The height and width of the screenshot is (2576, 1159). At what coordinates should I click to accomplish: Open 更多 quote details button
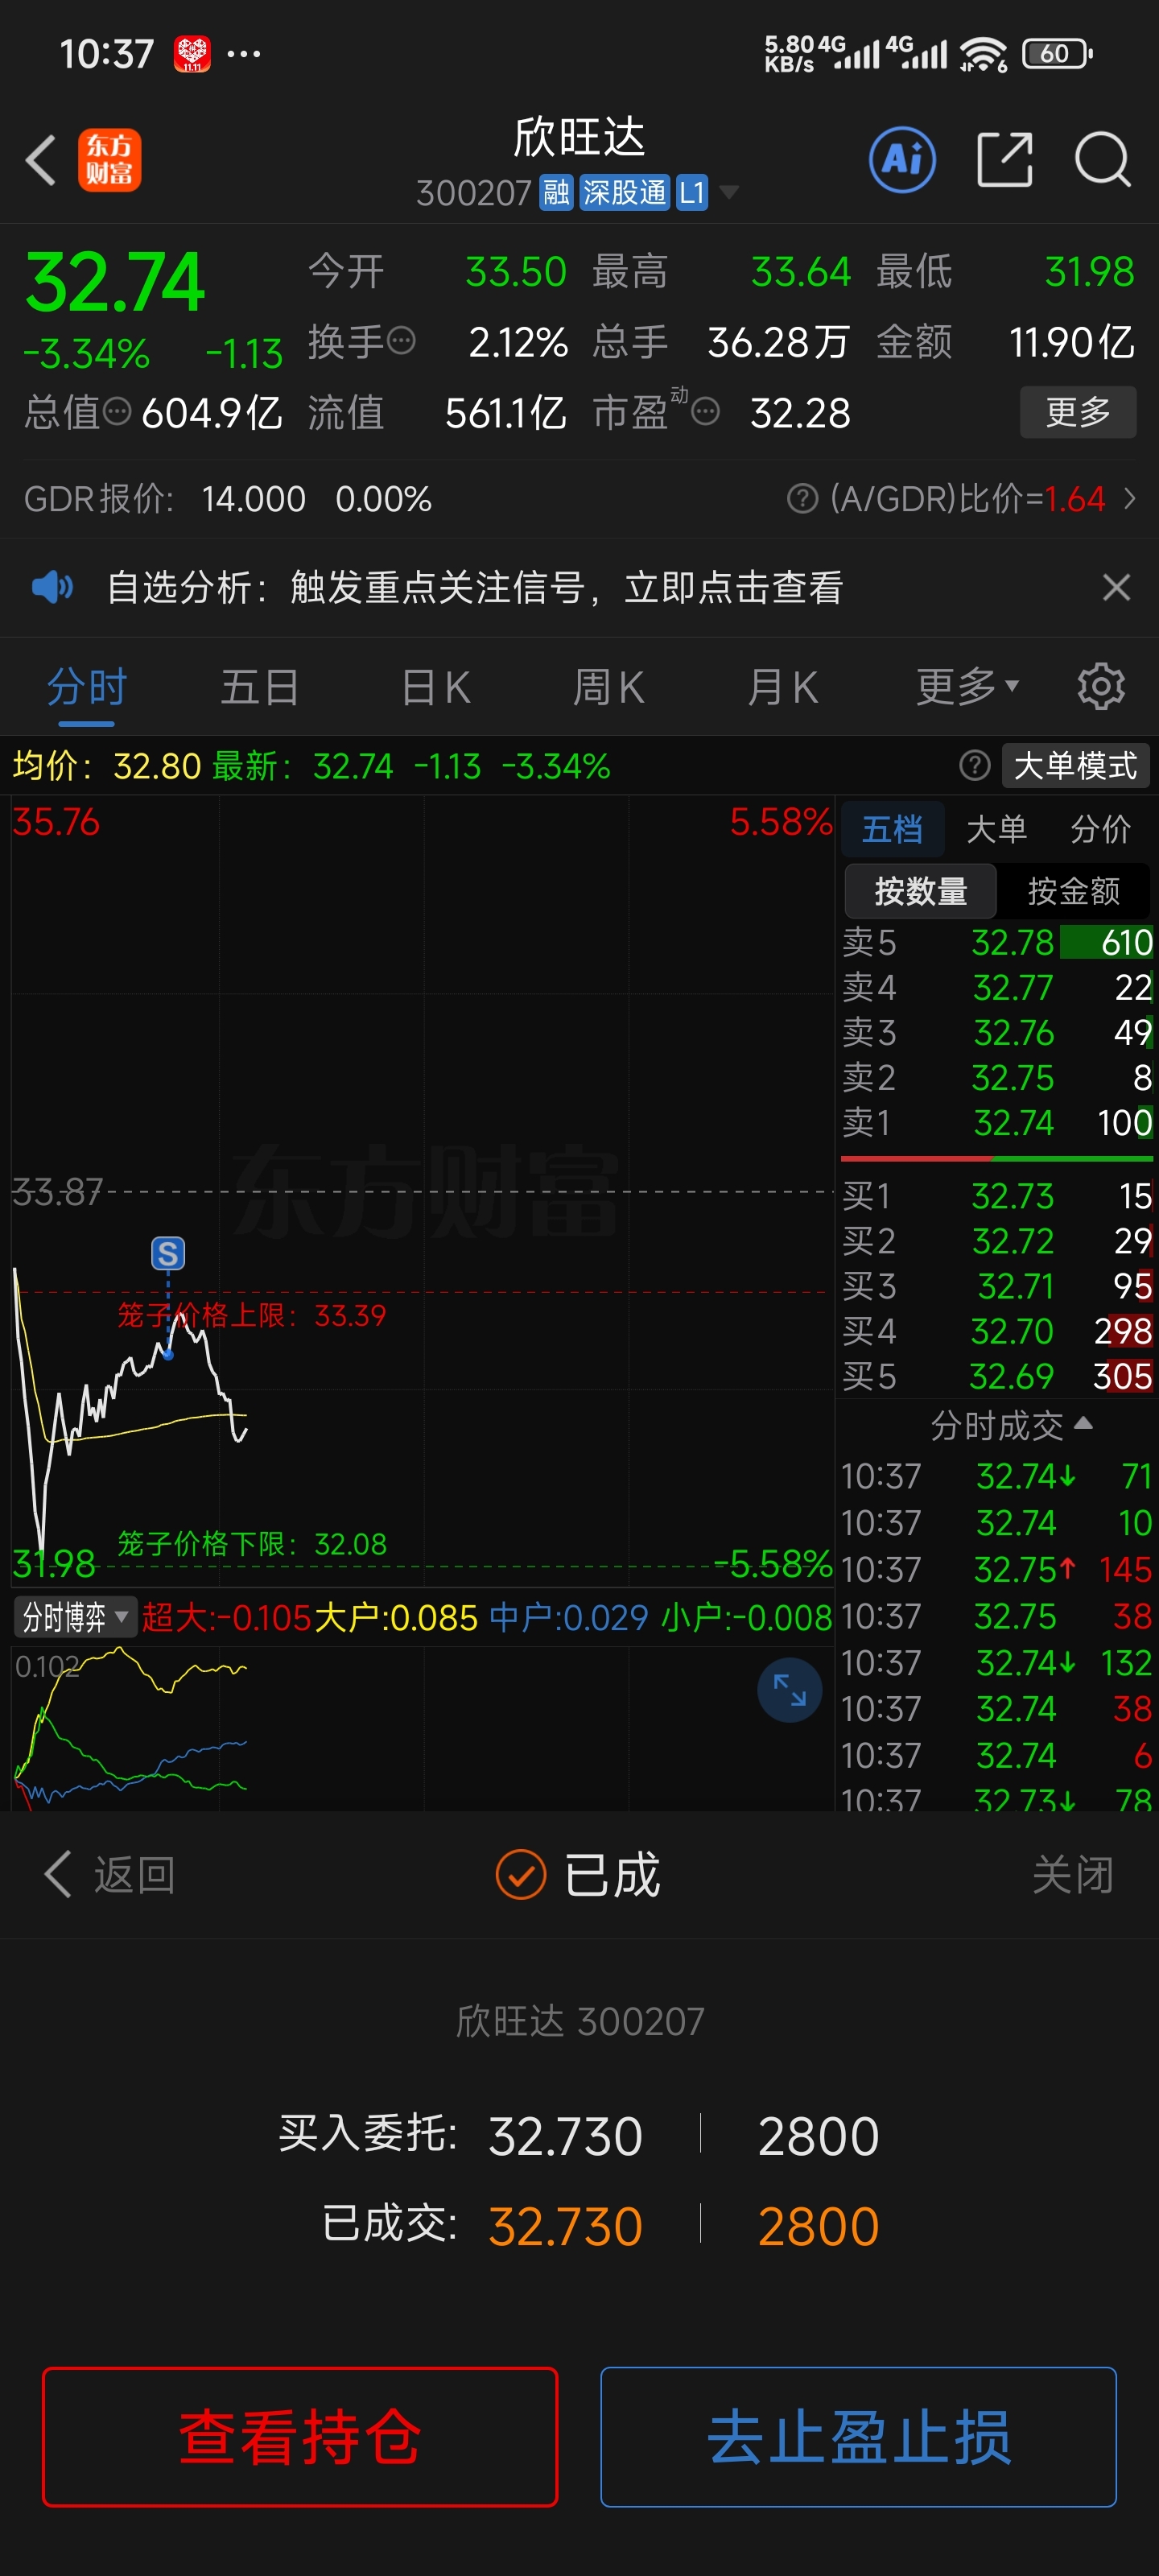pos(1078,411)
